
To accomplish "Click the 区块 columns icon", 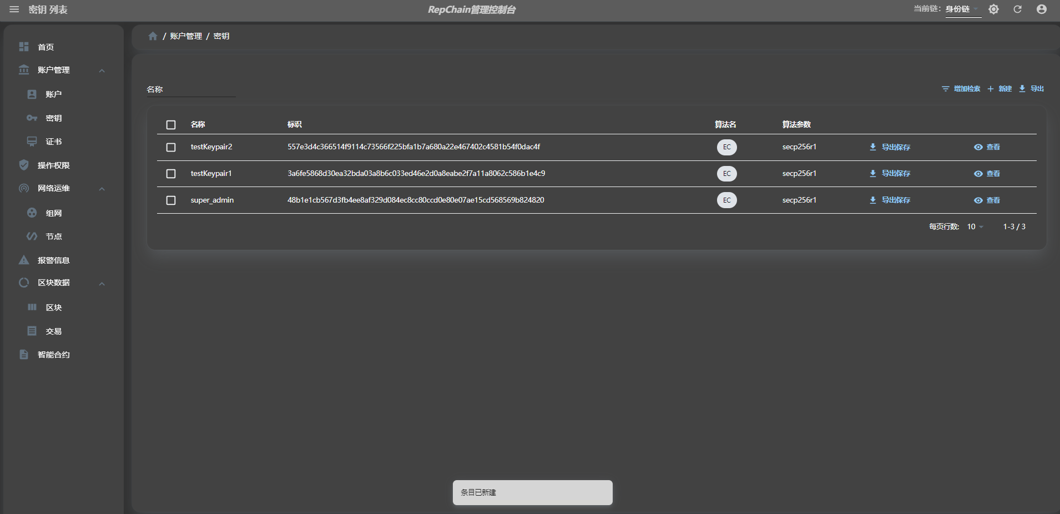I will click(32, 307).
